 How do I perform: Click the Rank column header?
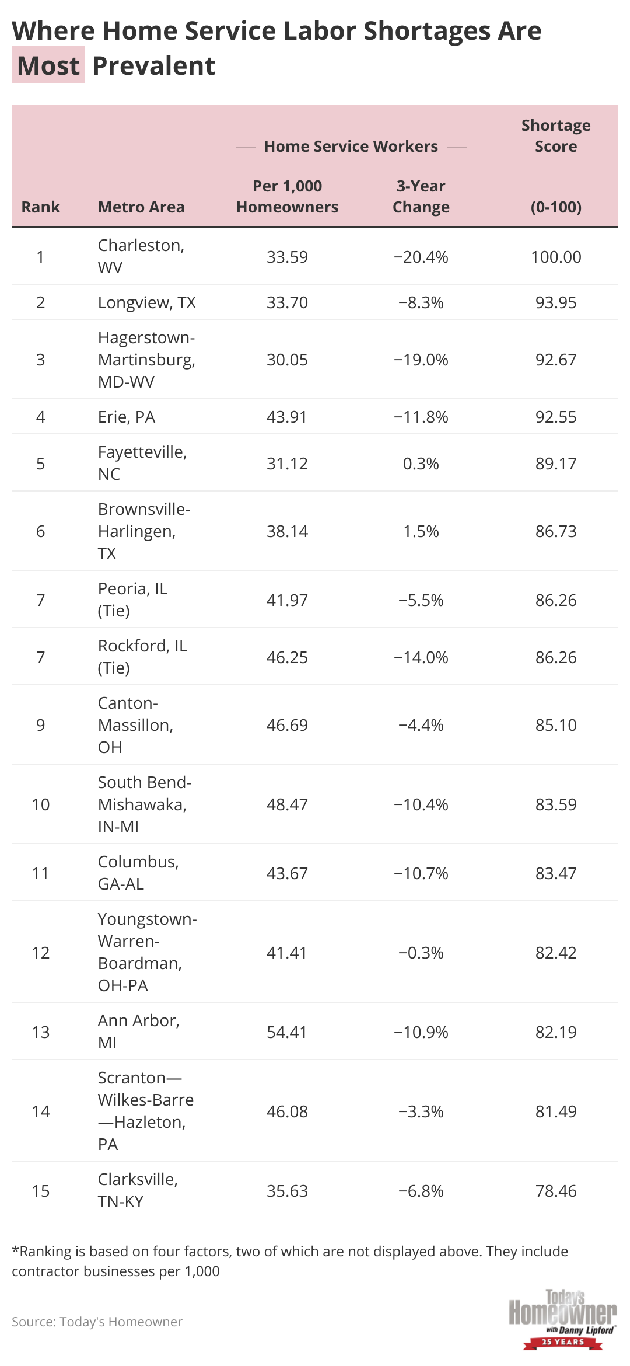[41, 207]
